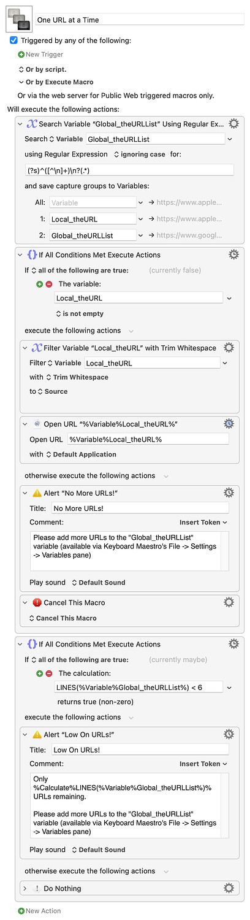250x920 pixels.
Task: Open Insert Token menu in Low On URLs alert
Action: (x=203, y=764)
